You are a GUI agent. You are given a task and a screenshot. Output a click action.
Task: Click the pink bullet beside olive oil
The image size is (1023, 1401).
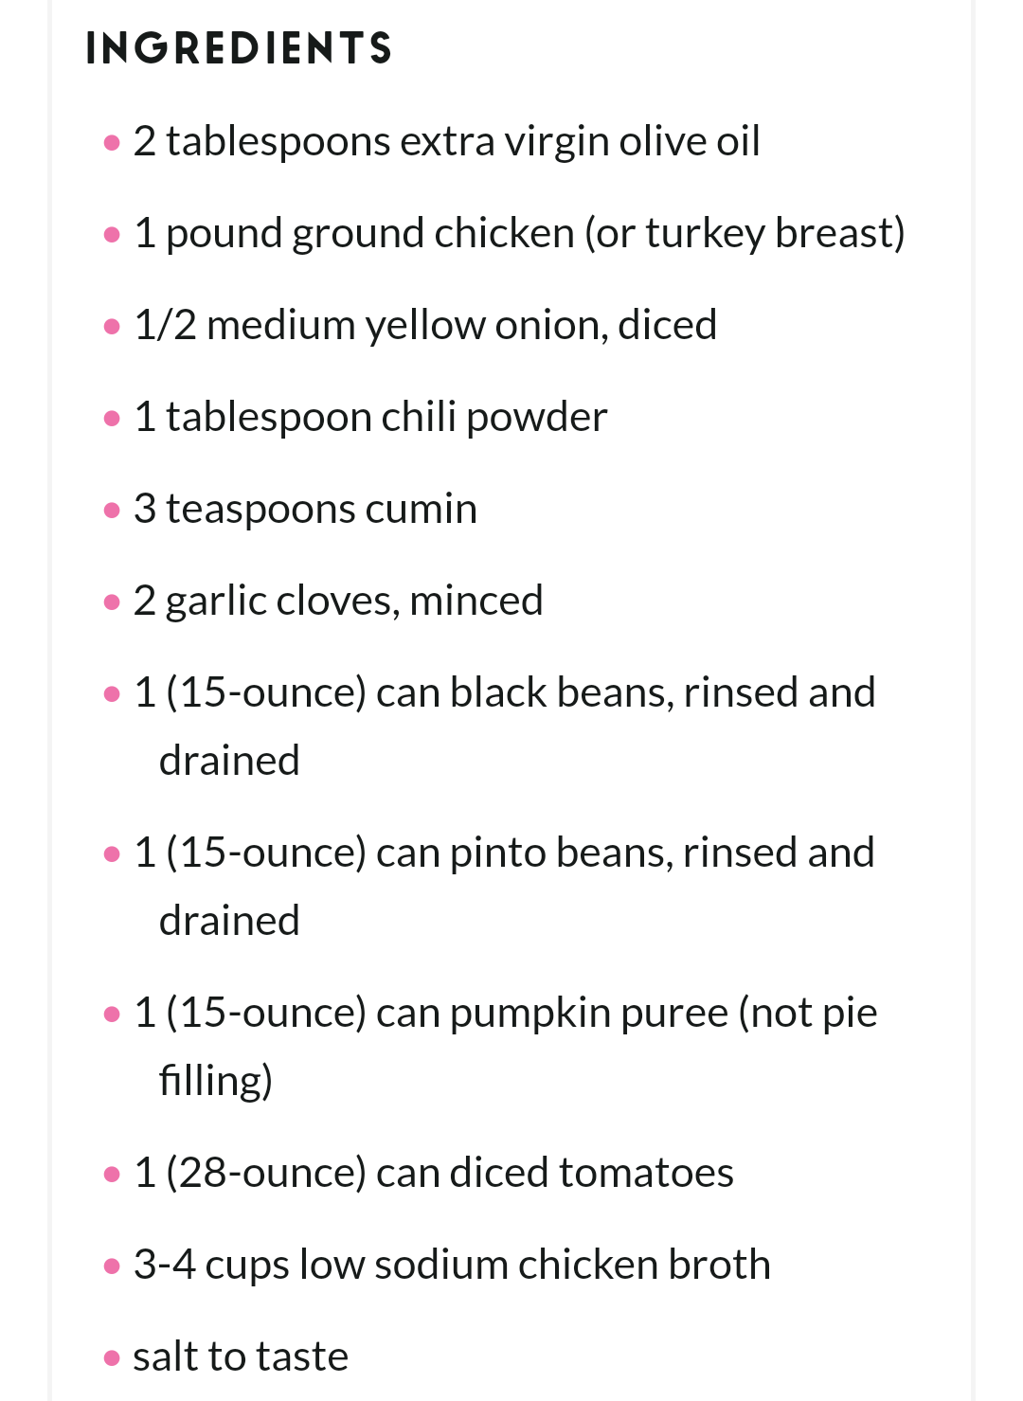pos(112,143)
